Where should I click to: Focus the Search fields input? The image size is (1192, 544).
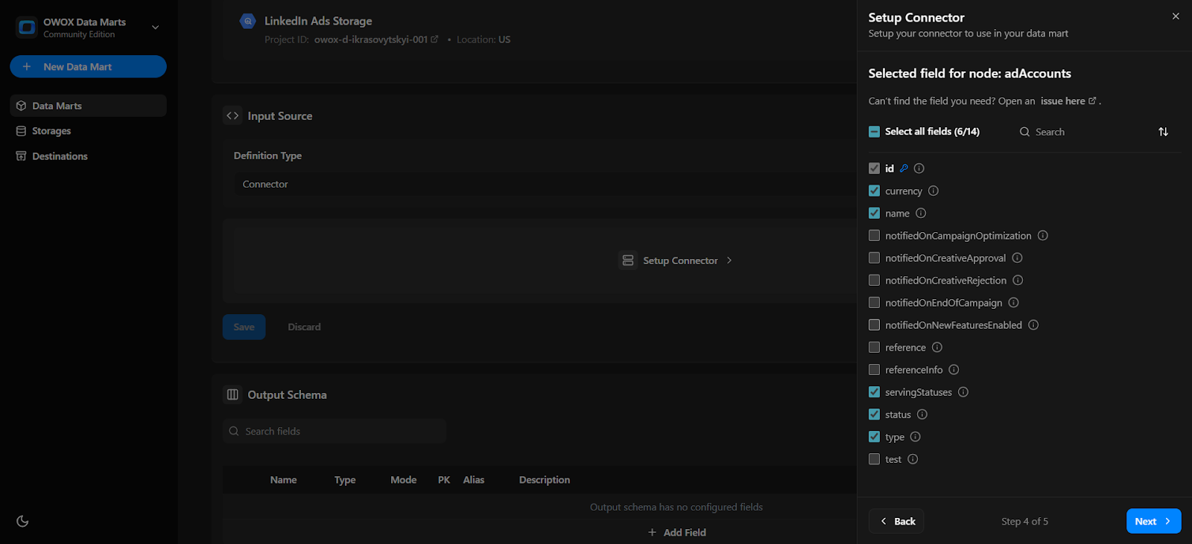point(335,431)
